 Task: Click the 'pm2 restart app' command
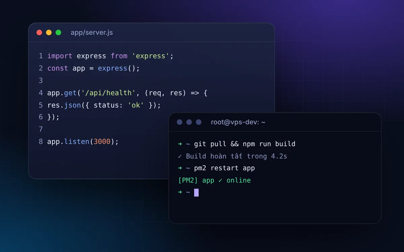click(224, 168)
